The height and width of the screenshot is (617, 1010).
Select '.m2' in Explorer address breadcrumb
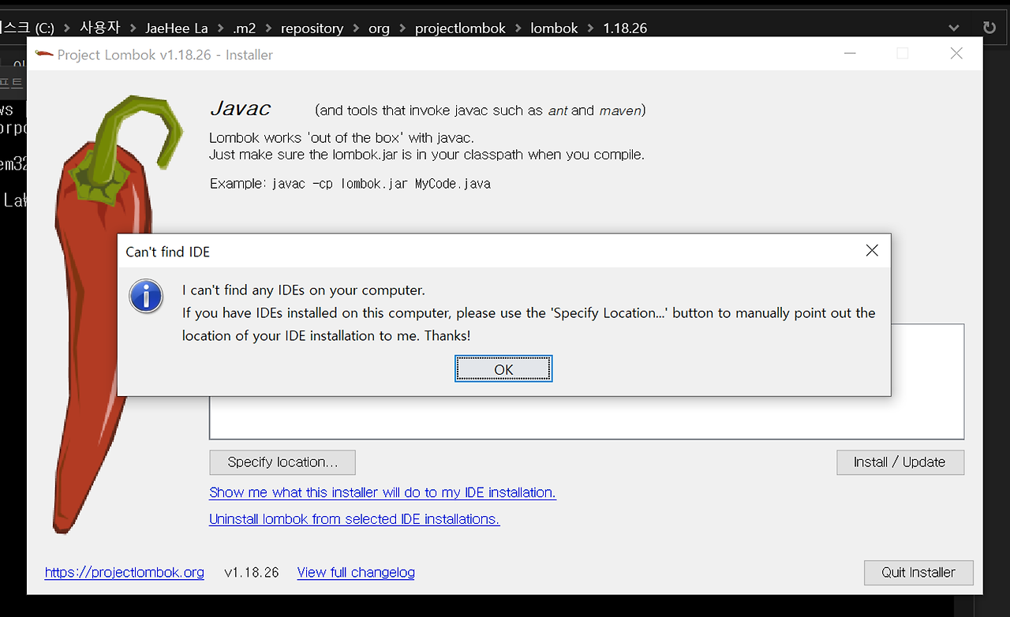(245, 28)
